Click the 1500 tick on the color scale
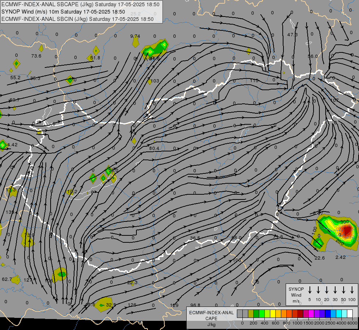The width and height of the screenshot is (359, 330). pyautogui.click(x=308, y=323)
